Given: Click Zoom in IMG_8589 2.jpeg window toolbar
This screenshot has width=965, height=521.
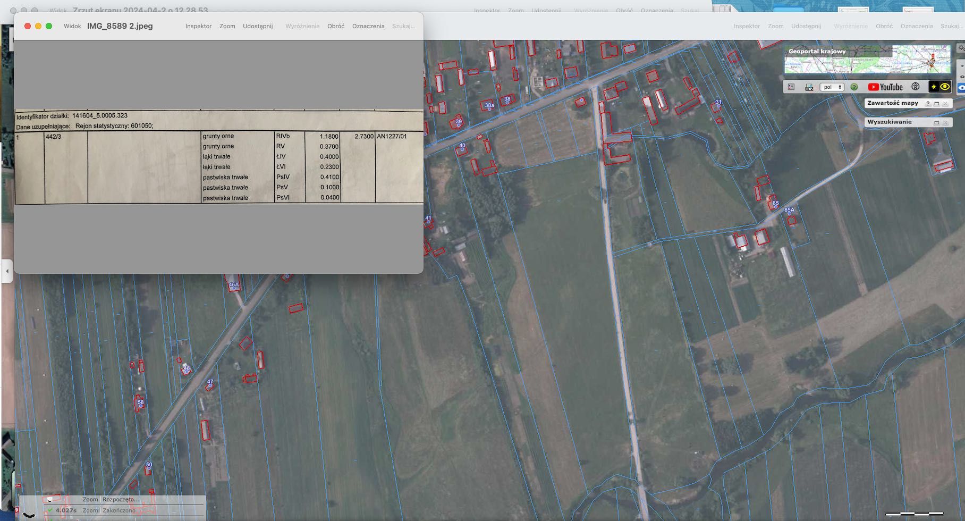Looking at the screenshot, I should click(227, 26).
